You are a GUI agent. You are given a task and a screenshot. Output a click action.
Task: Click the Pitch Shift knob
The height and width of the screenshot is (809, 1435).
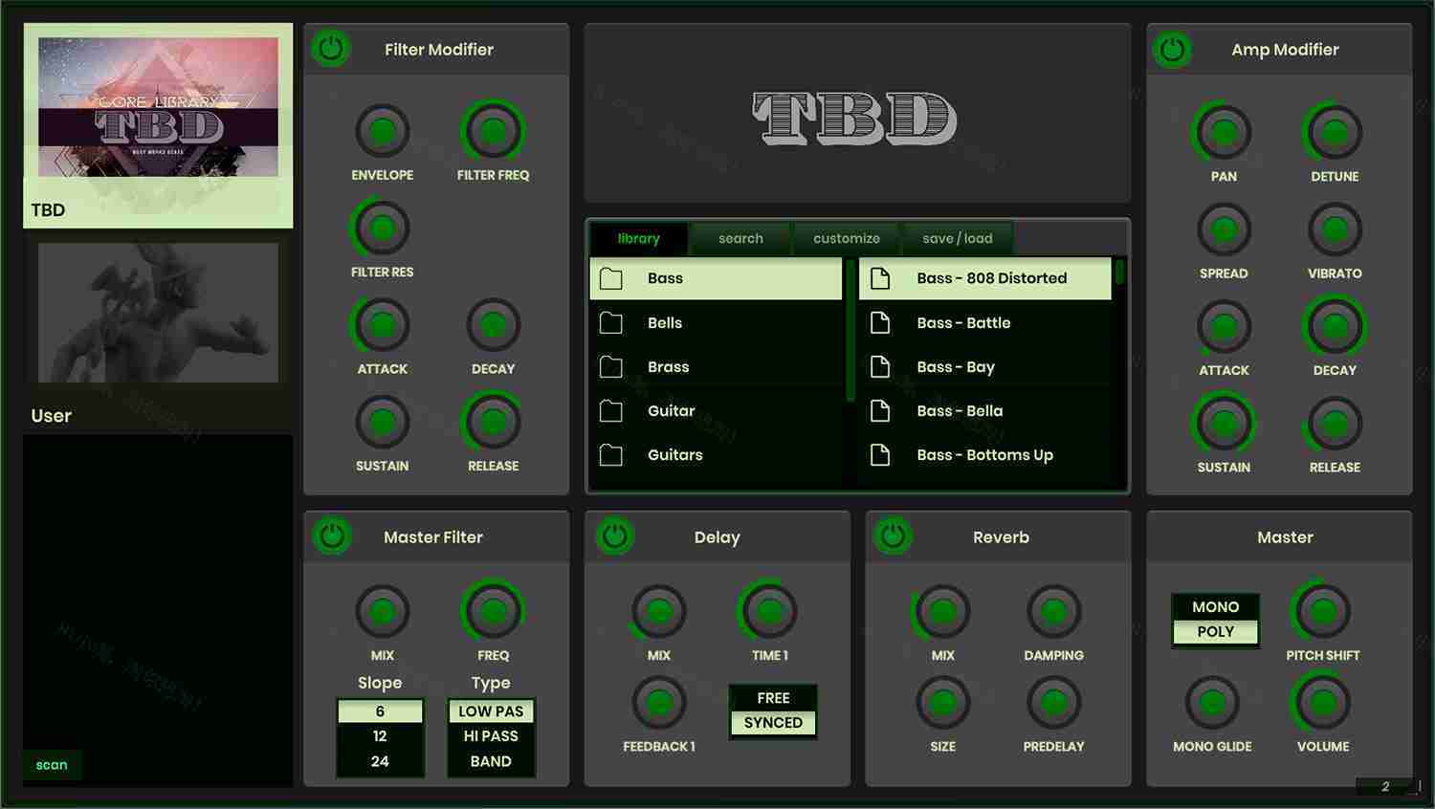tap(1322, 611)
